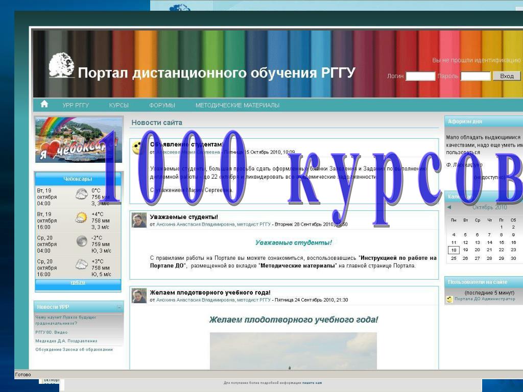Viewport: 523px width, 392px height.
Task: Open the КУРСЫ menu item
Action: pos(118,105)
